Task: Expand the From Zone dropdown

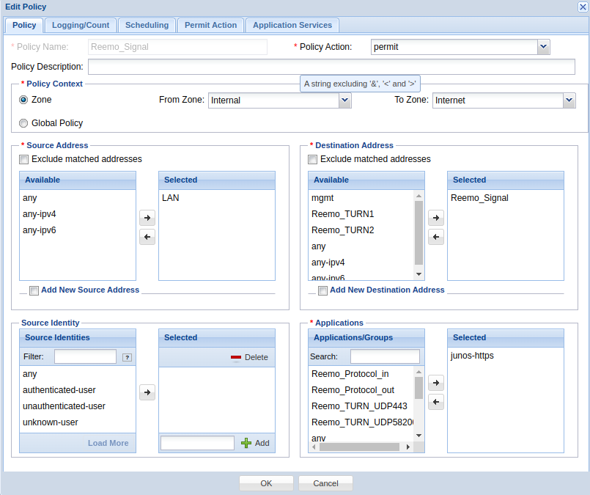Action: click(x=344, y=100)
